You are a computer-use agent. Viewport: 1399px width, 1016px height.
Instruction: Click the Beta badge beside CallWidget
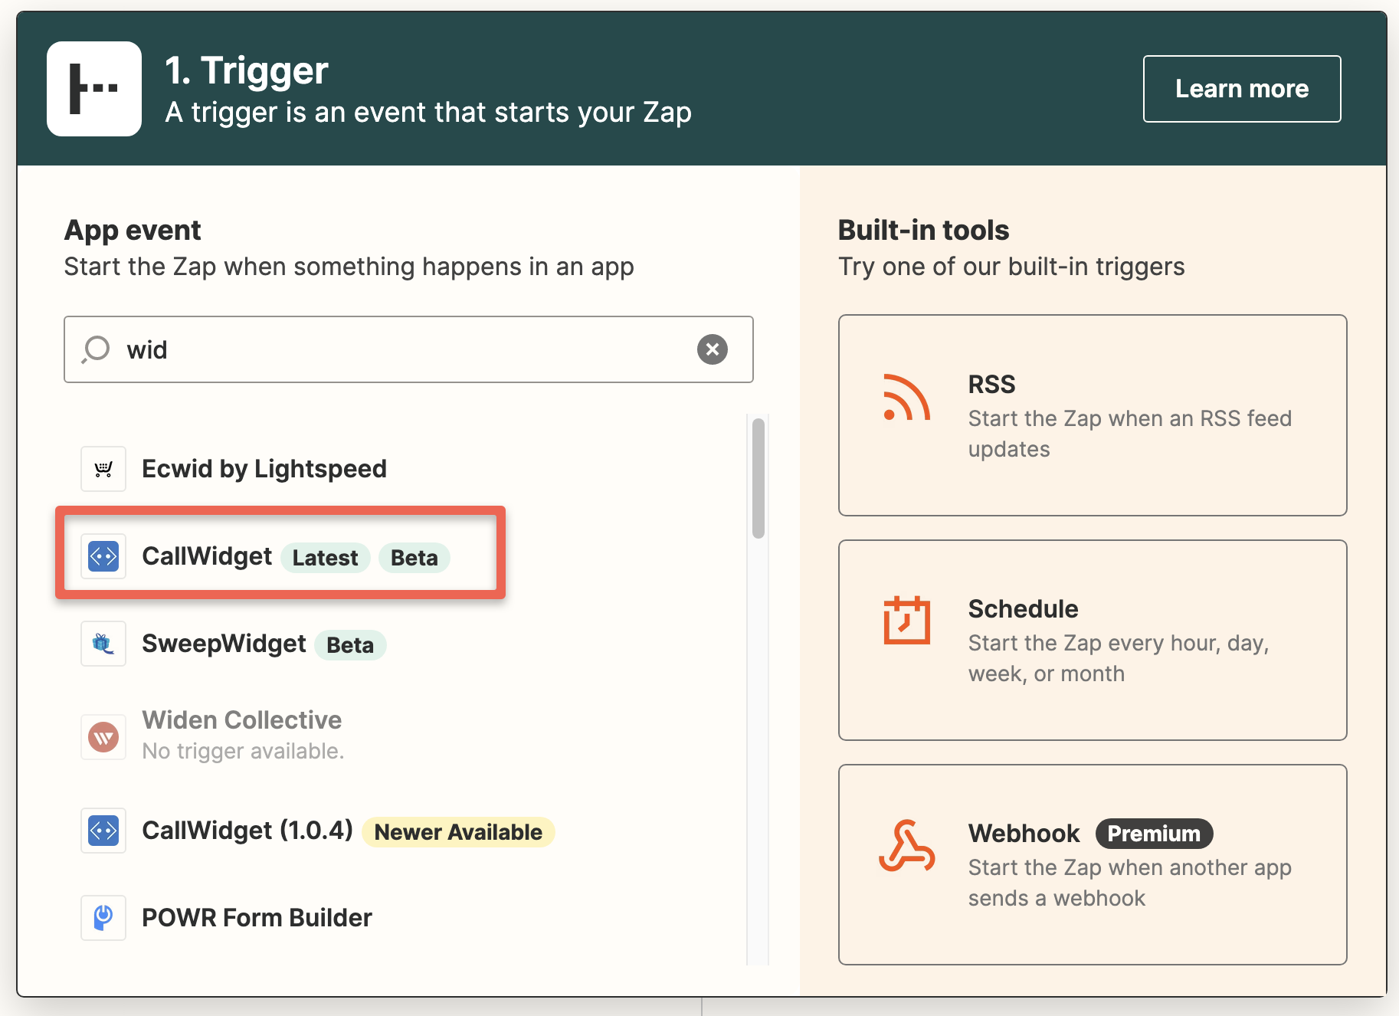(414, 558)
